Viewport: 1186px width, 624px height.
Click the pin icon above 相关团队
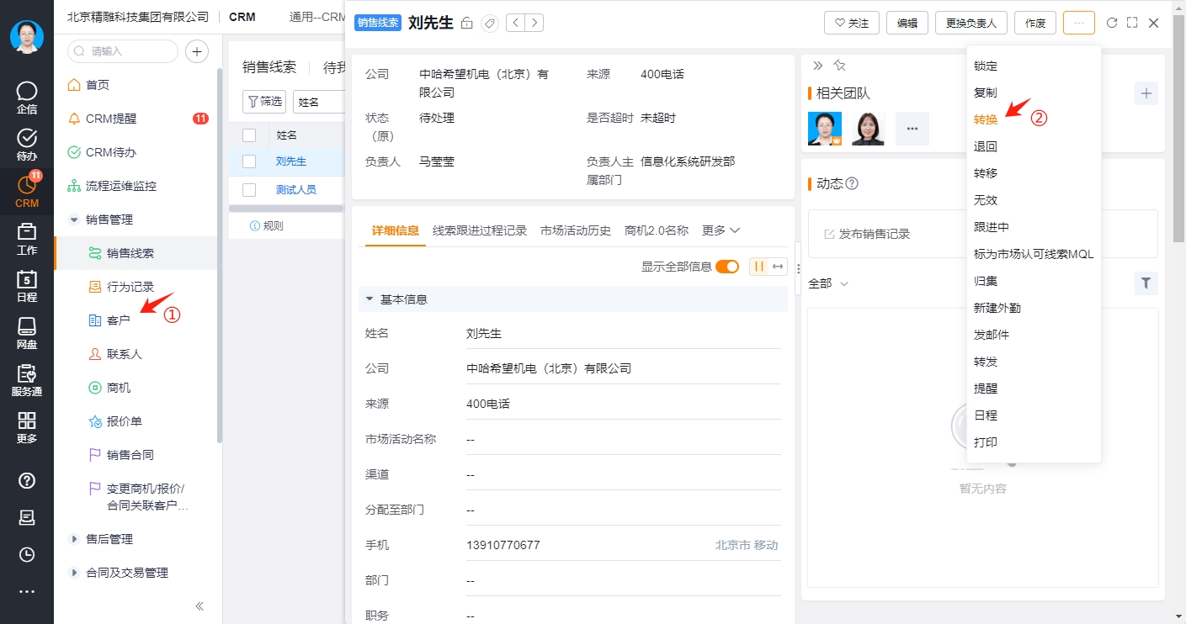coord(838,66)
